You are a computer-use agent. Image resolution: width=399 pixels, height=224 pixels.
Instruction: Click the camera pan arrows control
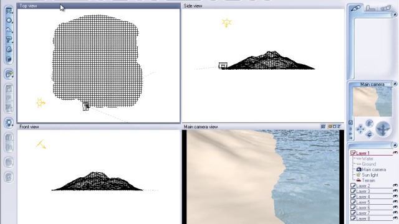pos(360,129)
